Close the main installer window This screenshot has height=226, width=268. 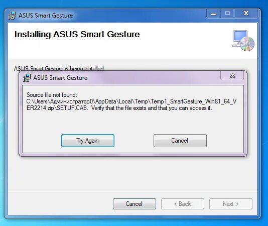point(246,14)
